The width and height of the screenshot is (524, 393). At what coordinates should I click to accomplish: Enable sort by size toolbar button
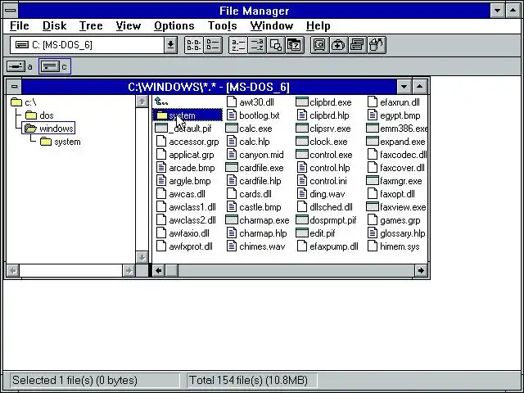point(276,45)
